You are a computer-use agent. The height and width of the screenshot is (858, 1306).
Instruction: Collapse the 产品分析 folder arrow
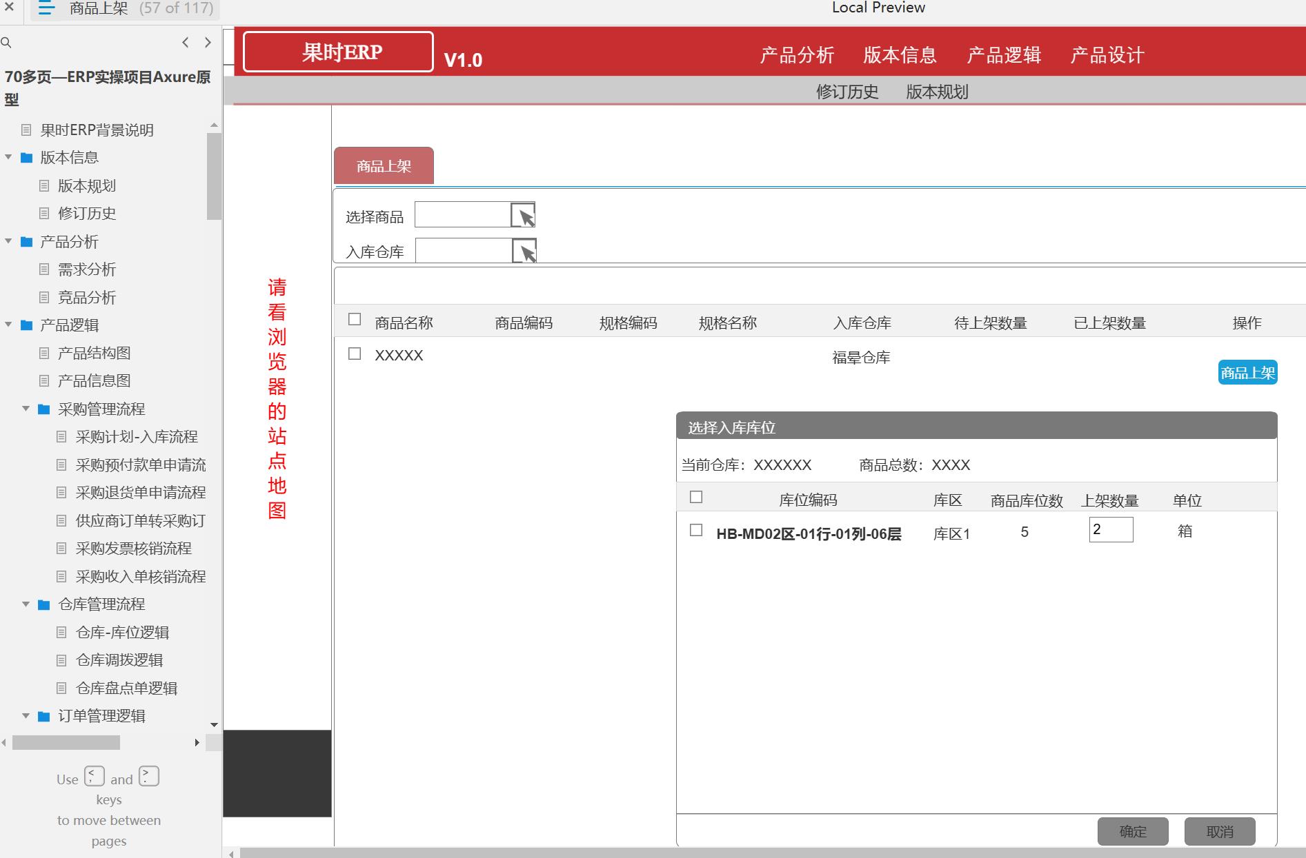click(x=8, y=241)
